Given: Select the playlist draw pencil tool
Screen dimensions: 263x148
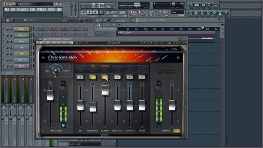Looking at the screenshot, I should pyautogui.click(x=105, y=20).
